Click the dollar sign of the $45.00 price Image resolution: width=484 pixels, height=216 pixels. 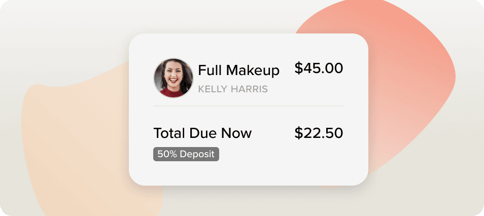click(x=298, y=68)
